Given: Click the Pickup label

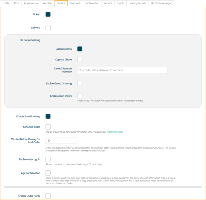Looking at the screenshot, I should click(x=37, y=14).
